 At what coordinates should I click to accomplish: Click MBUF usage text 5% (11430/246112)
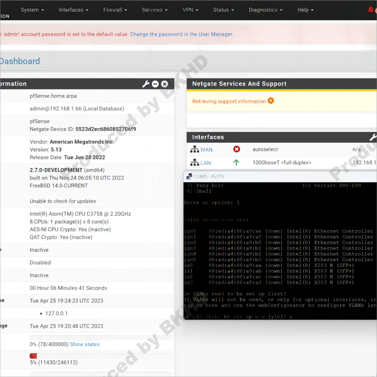coord(54,362)
